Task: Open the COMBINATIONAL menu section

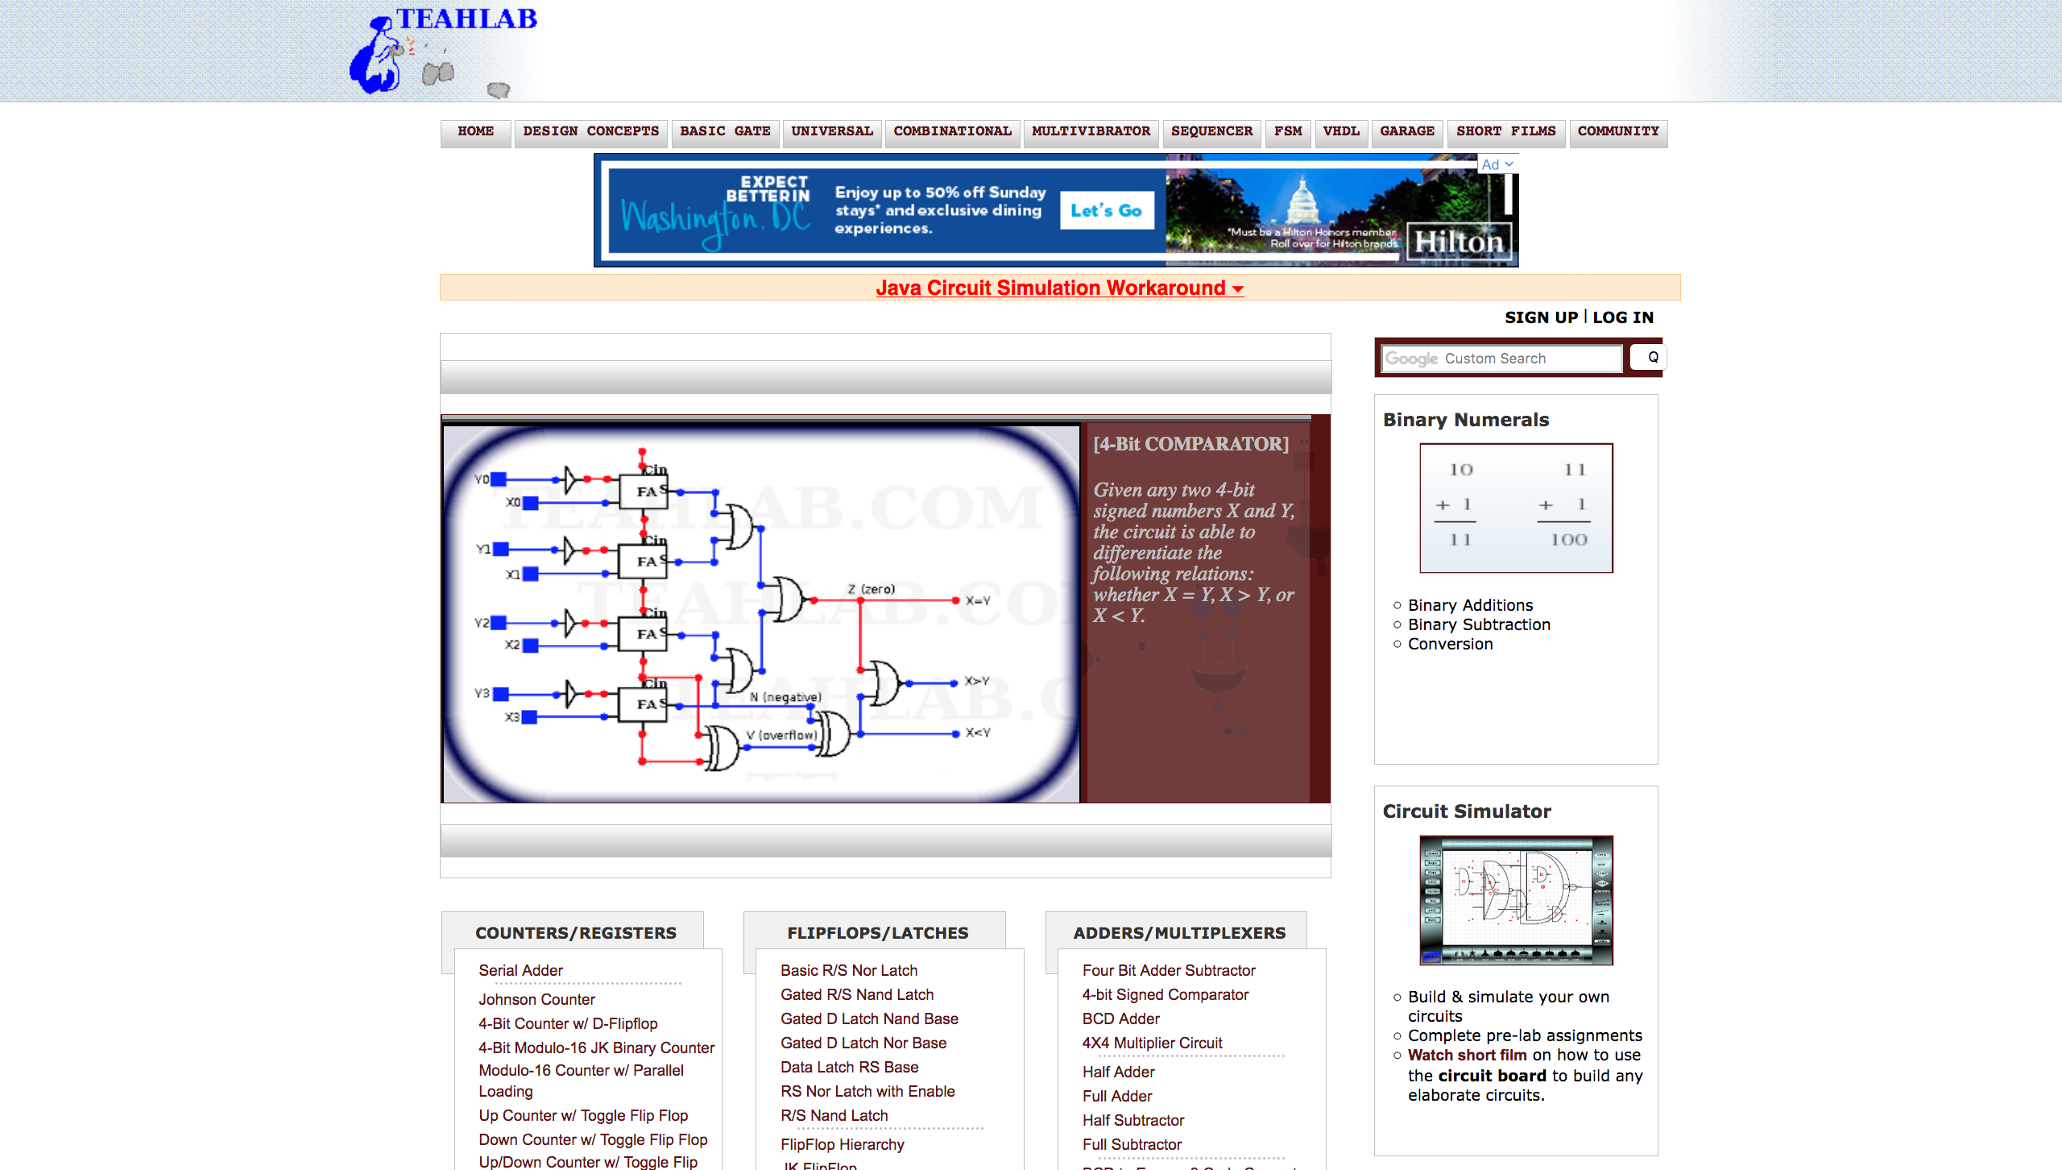Action: coord(952,131)
